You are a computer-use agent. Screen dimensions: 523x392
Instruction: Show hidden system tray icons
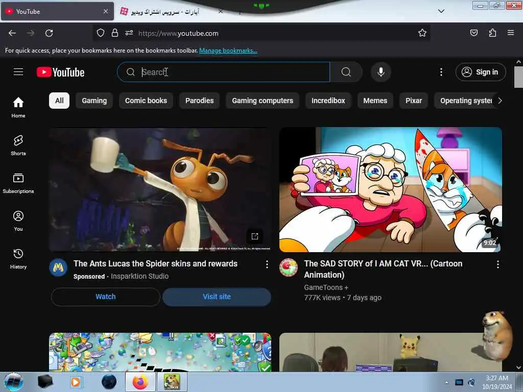[x=446, y=382]
